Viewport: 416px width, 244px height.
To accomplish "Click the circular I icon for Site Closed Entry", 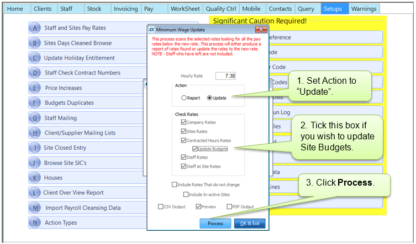I will (35, 148).
